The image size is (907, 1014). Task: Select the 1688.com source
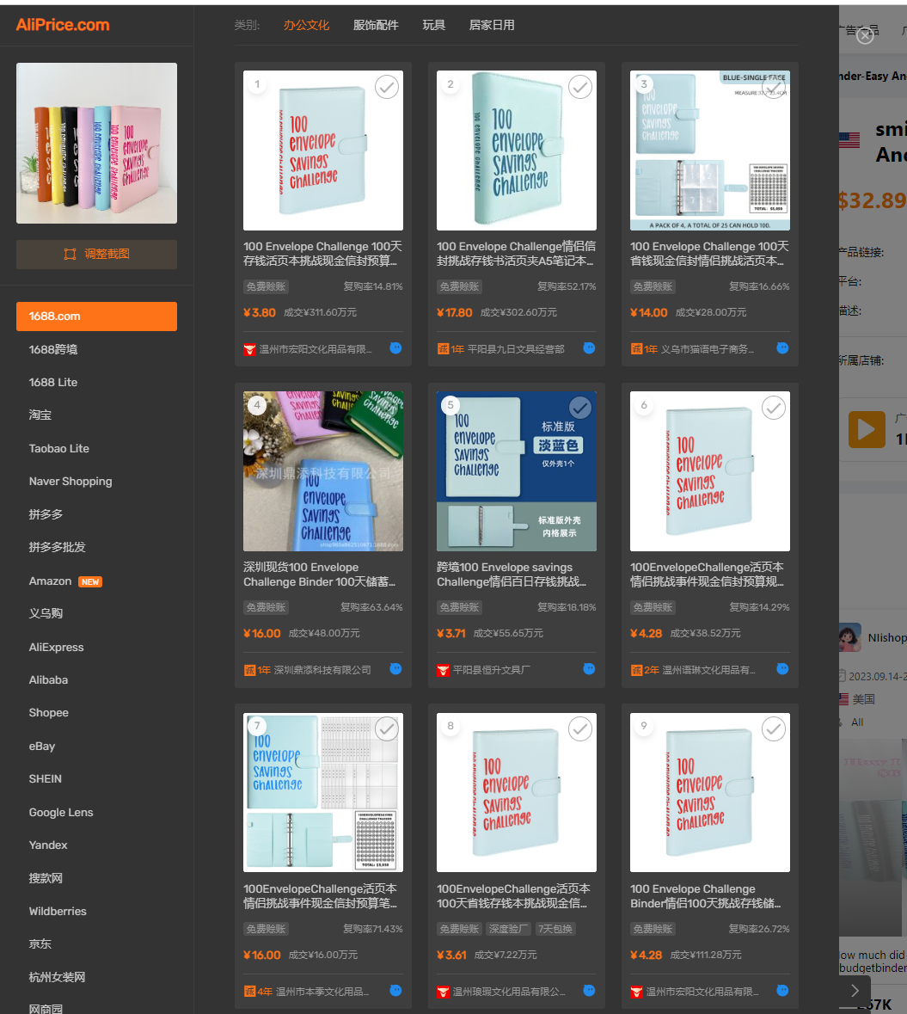96,316
